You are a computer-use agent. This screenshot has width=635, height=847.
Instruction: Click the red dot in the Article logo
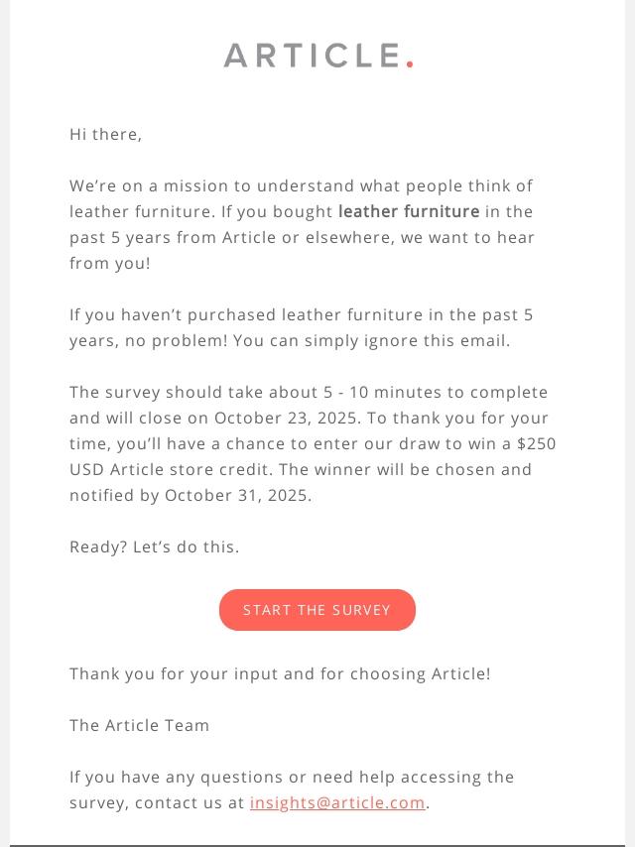coord(410,64)
